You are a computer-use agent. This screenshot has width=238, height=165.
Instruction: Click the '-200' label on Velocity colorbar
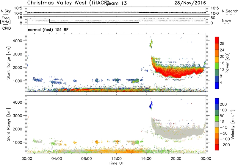point(225,145)
